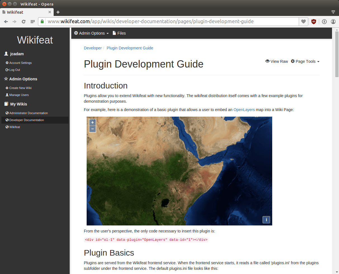Select Developer Documentation wiki in sidebar

(27, 120)
